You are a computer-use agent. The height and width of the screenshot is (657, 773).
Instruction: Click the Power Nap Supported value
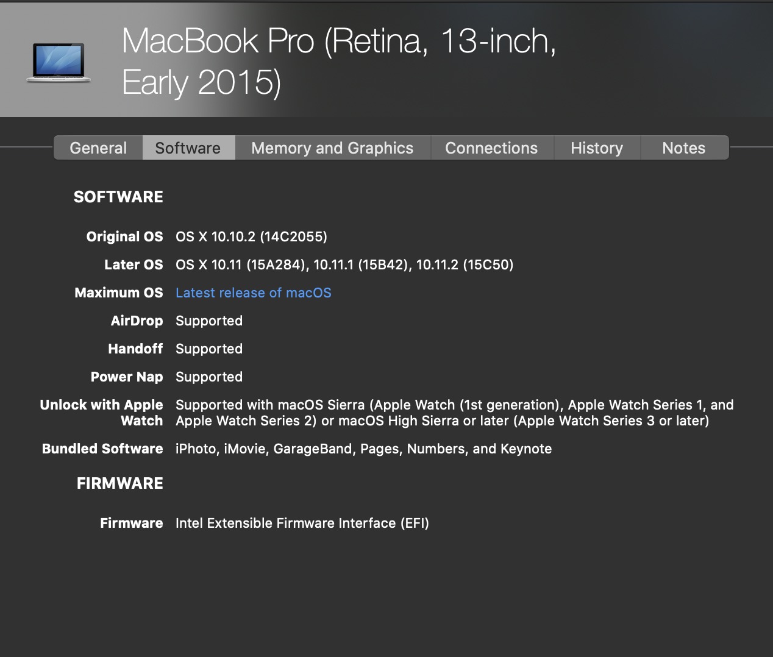[x=209, y=377]
